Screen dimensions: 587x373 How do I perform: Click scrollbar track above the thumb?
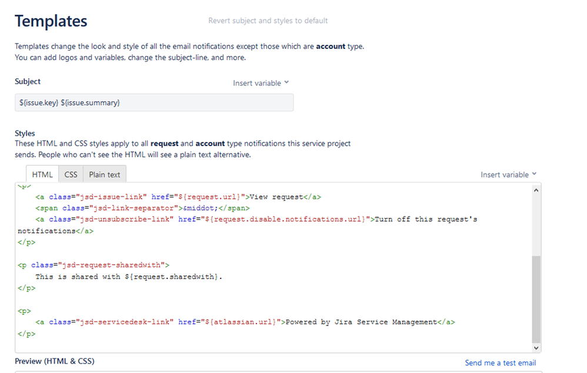click(536, 225)
